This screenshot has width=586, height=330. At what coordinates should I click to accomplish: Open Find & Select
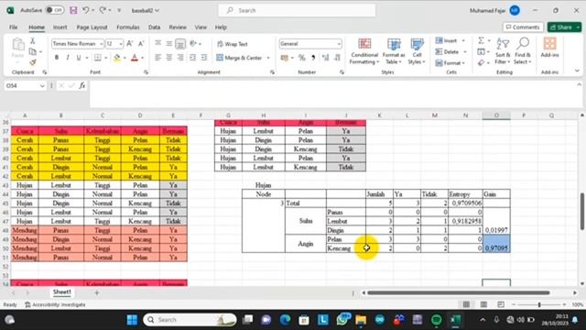click(523, 51)
